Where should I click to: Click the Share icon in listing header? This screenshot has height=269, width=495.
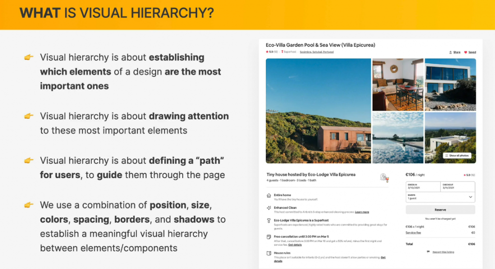[x=451, y=52]
